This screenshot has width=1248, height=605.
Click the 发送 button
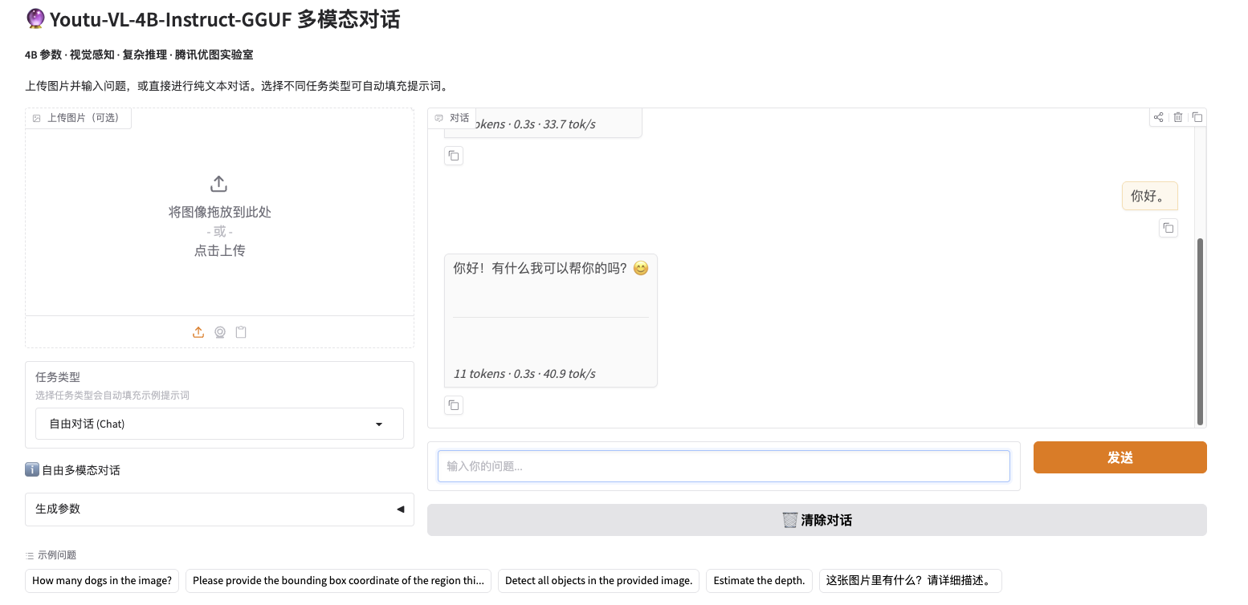(x=1120, y=457)
